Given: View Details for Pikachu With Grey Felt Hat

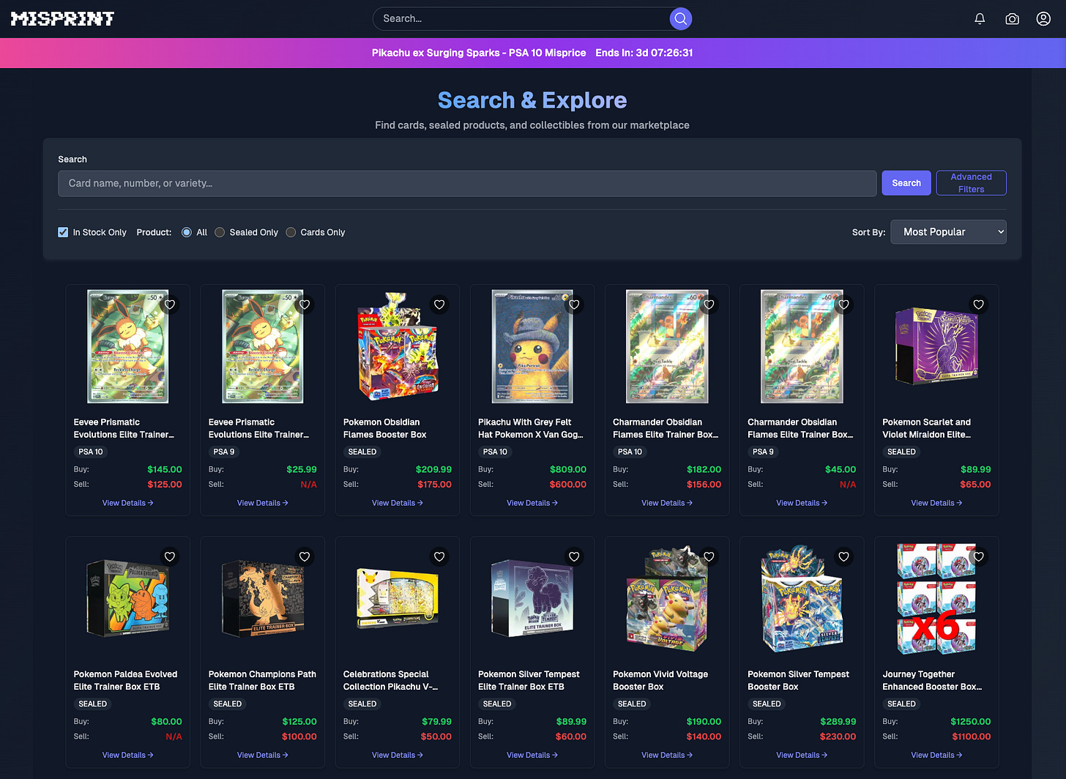Looking at the screenshot, I should tap(532, 503).
